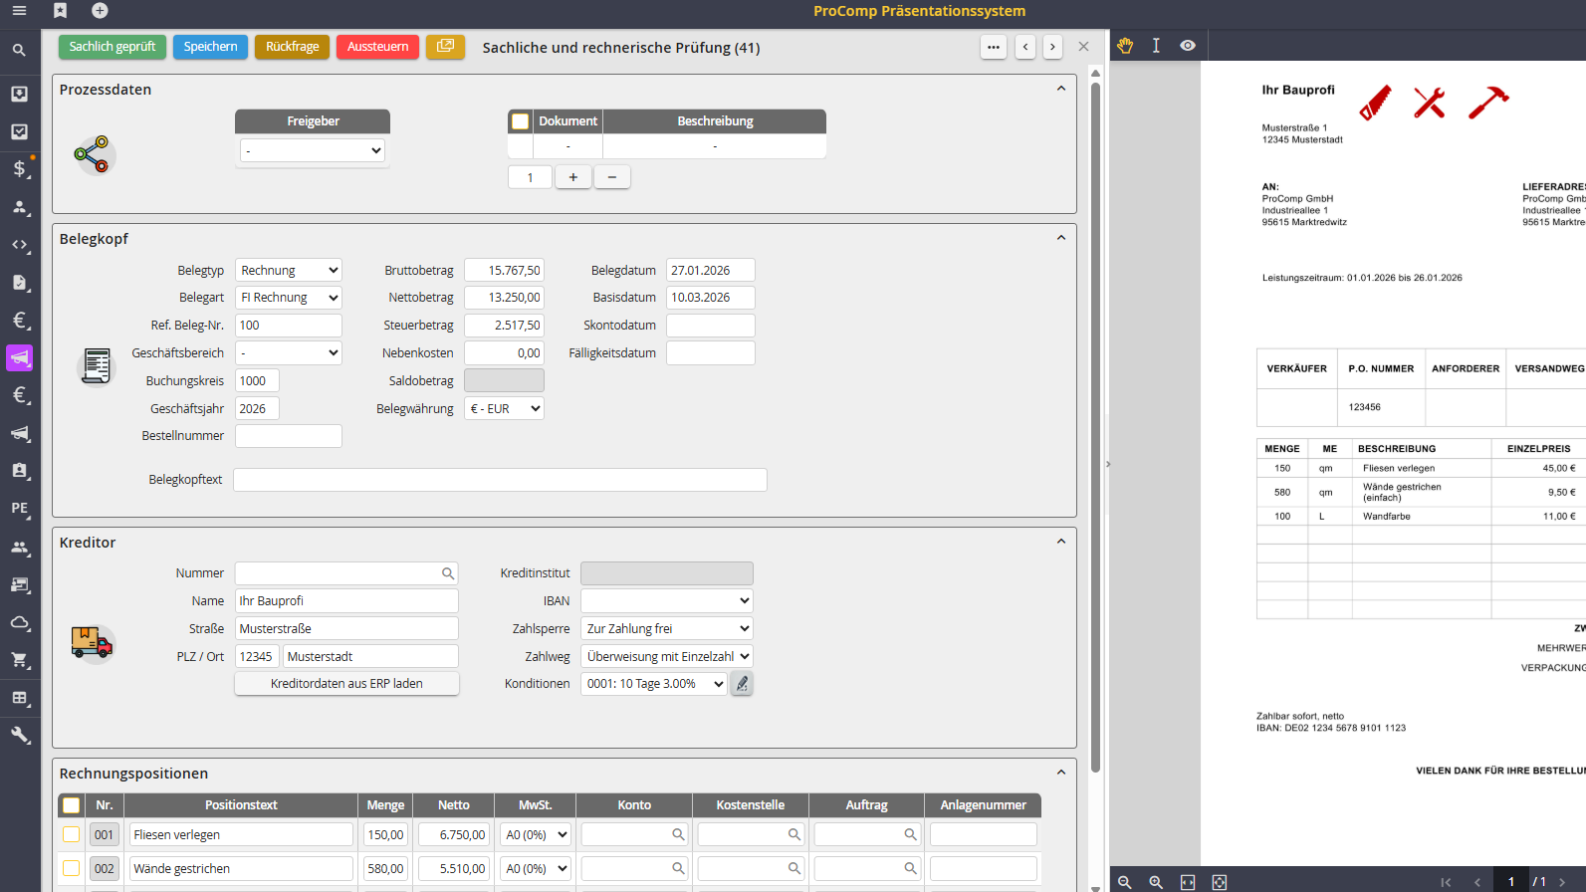Select all Rechnungspositionen via header checkbox
The height and width of the screenshot is (892, 1586).
[71, 805]
